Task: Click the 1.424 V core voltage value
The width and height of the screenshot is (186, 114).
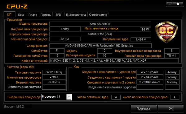Action: point(141,39)
